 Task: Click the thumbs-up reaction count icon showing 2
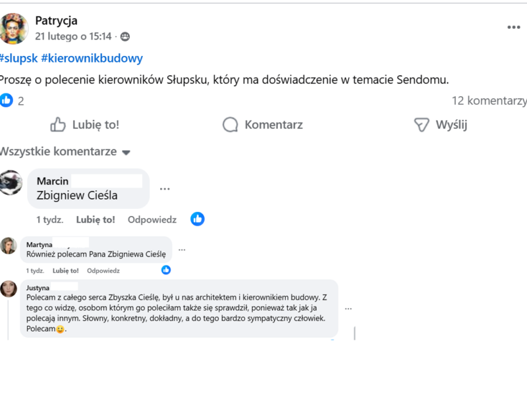click(x=7, y=101)
